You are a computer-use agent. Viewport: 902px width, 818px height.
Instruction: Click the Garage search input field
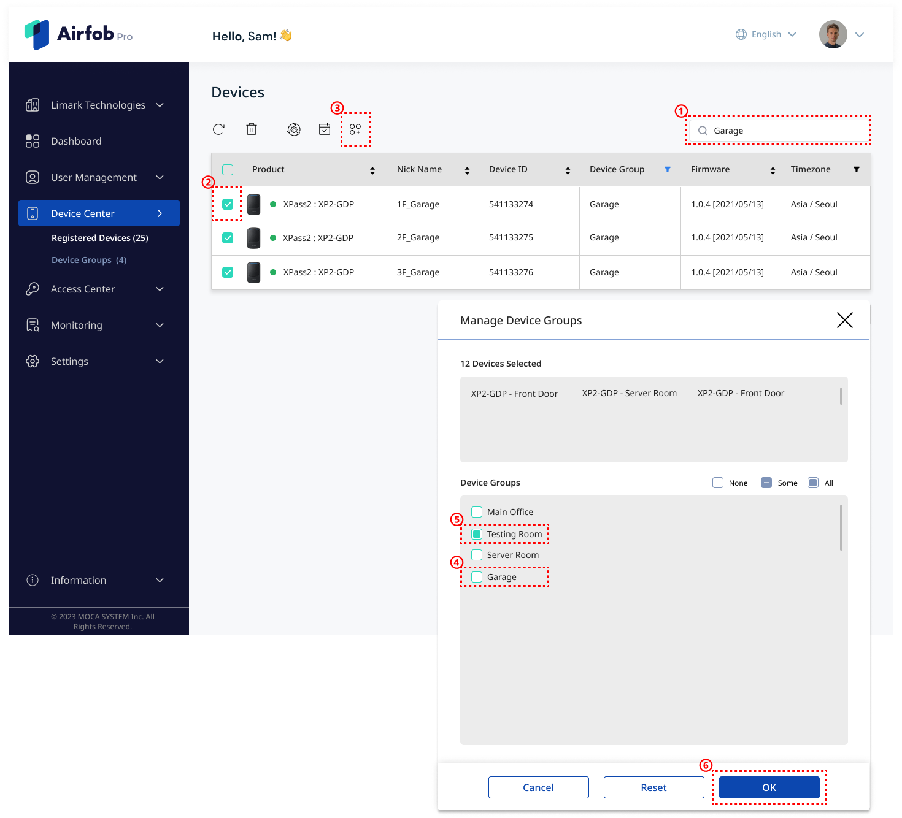tap(778, 131)
